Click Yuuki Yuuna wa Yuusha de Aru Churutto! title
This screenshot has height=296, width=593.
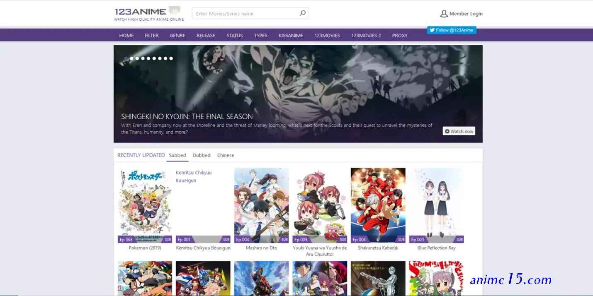click(320, 251)
